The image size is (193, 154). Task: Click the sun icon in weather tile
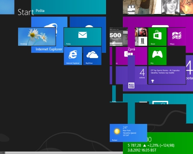[117, 131]
